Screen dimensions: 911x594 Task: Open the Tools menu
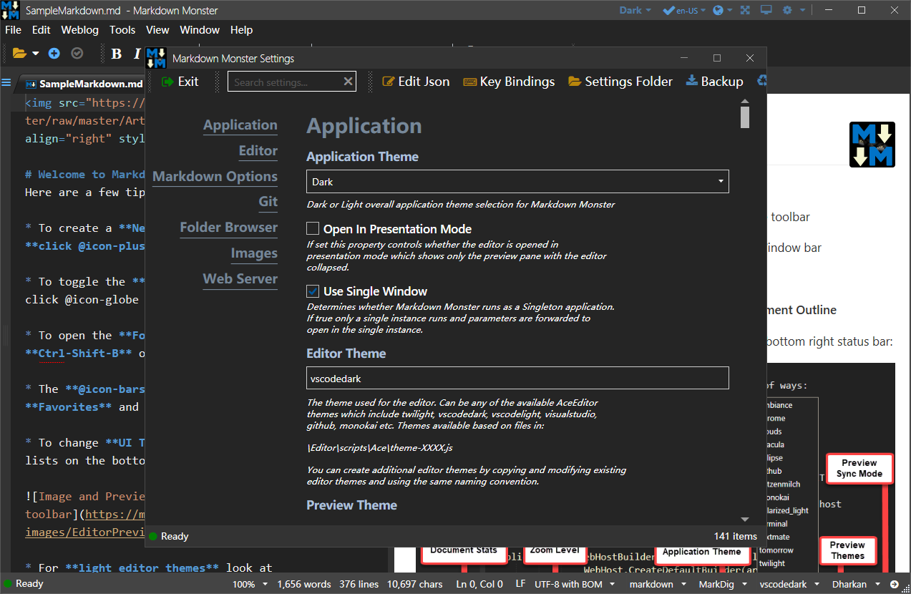pyautogui.click(x=122, y=30)
